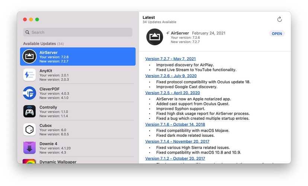308x186 pixels.
Task: Click the yellow minimize window button
Action: tap(31, 19)
